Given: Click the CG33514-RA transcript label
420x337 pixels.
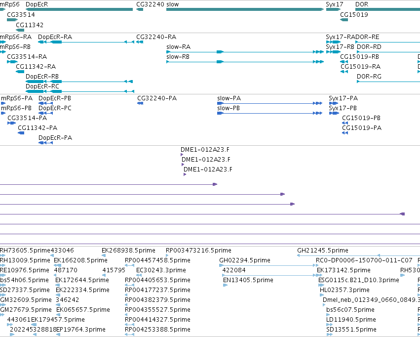Looking at the screenshot, I should point(27,56).
